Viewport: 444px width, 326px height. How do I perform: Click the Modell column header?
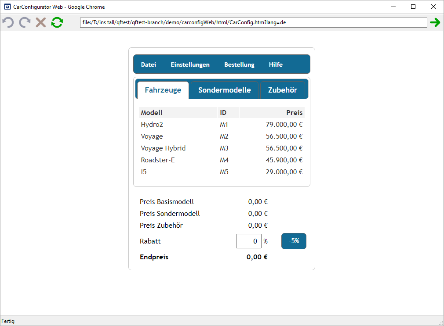[x=178, y=112]
